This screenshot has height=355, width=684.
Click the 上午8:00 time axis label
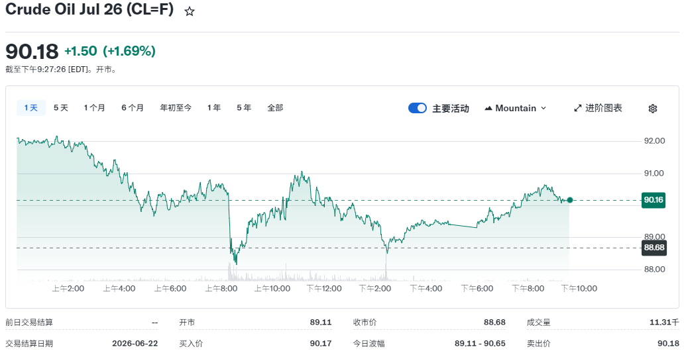(x=221, y=289)
